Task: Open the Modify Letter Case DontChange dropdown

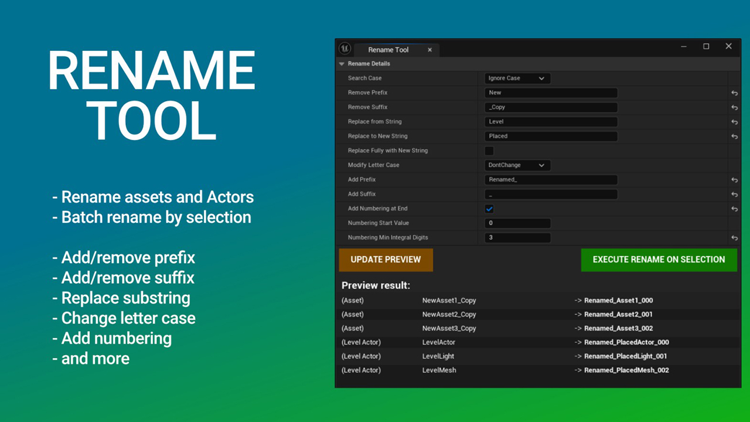Action: tap(517, 165)
